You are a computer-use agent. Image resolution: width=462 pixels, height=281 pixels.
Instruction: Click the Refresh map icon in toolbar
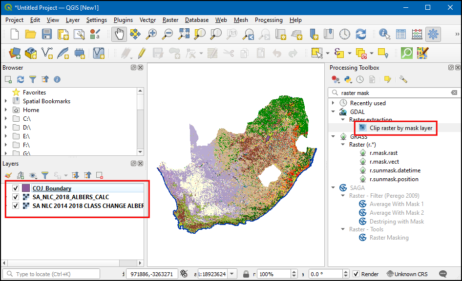pos(361,34)
